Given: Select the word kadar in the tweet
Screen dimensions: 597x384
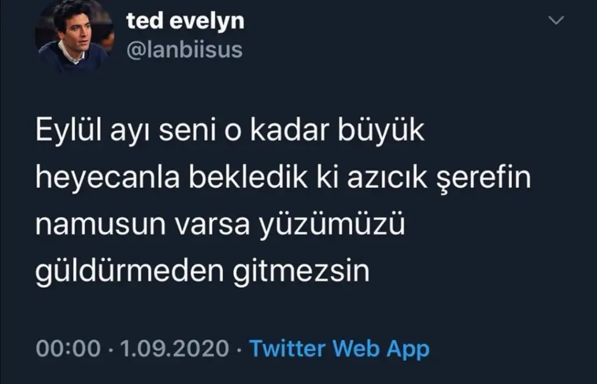Looking at the screenshot, I should pos(289,131).
